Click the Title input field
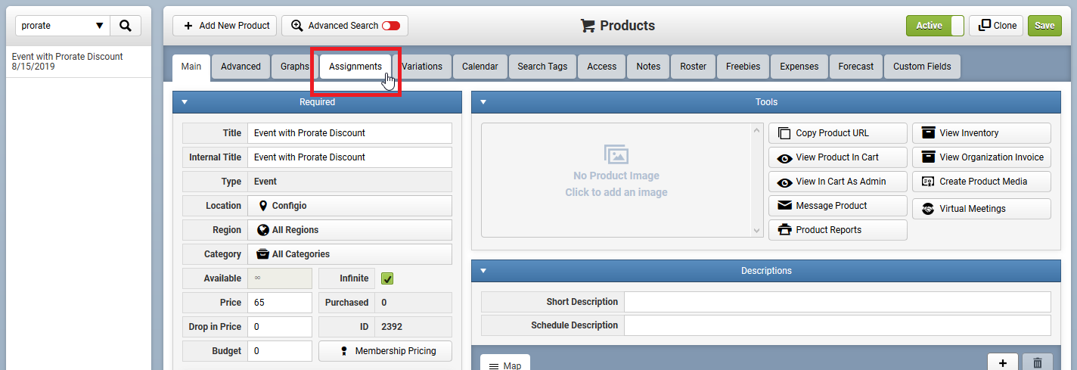The height and width of the screenshot is (370, 1077). pyautogui.click(x=349, y=133)
